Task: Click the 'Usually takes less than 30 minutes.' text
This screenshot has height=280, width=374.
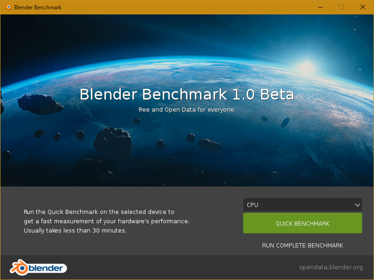Action: 75,231
